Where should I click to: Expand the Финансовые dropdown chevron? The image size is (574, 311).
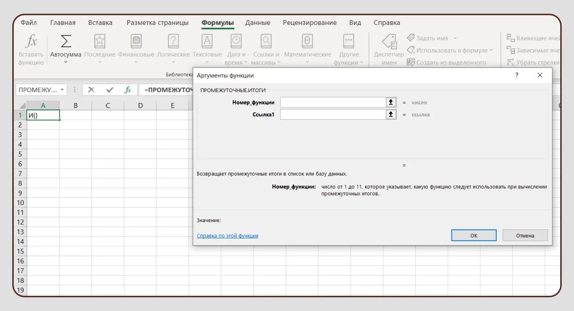point(136,62)
